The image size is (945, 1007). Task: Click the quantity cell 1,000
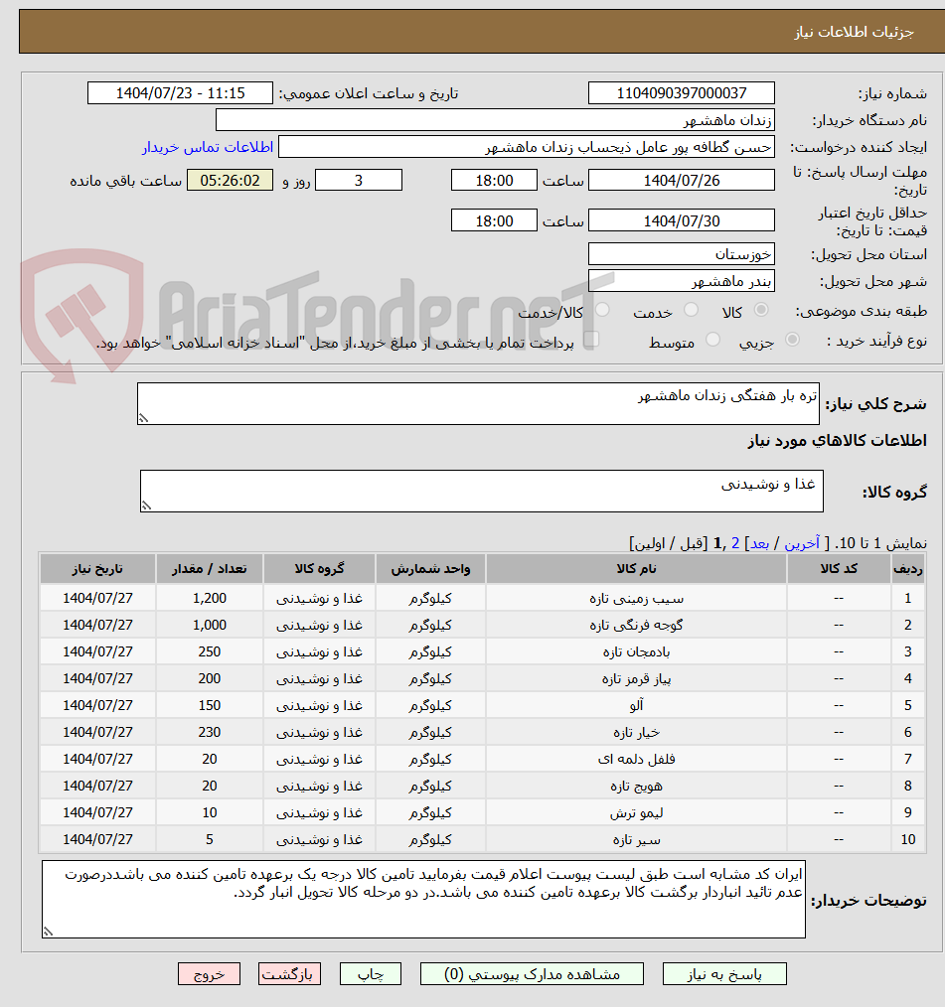pyautogui.click(x=210, y=625)
